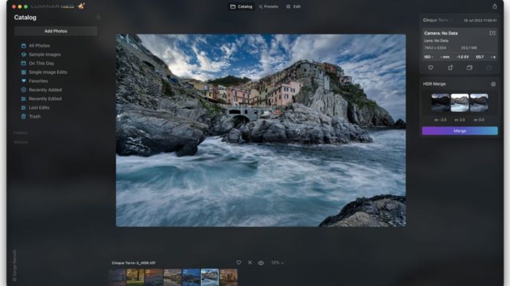
Task: Expand the Folders section in sidebar
Action: [x=21, y=133]
